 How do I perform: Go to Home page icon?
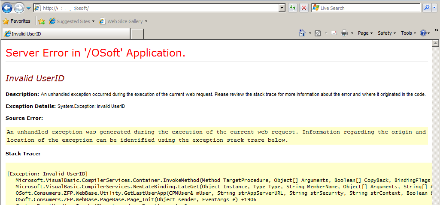(302, 33)
